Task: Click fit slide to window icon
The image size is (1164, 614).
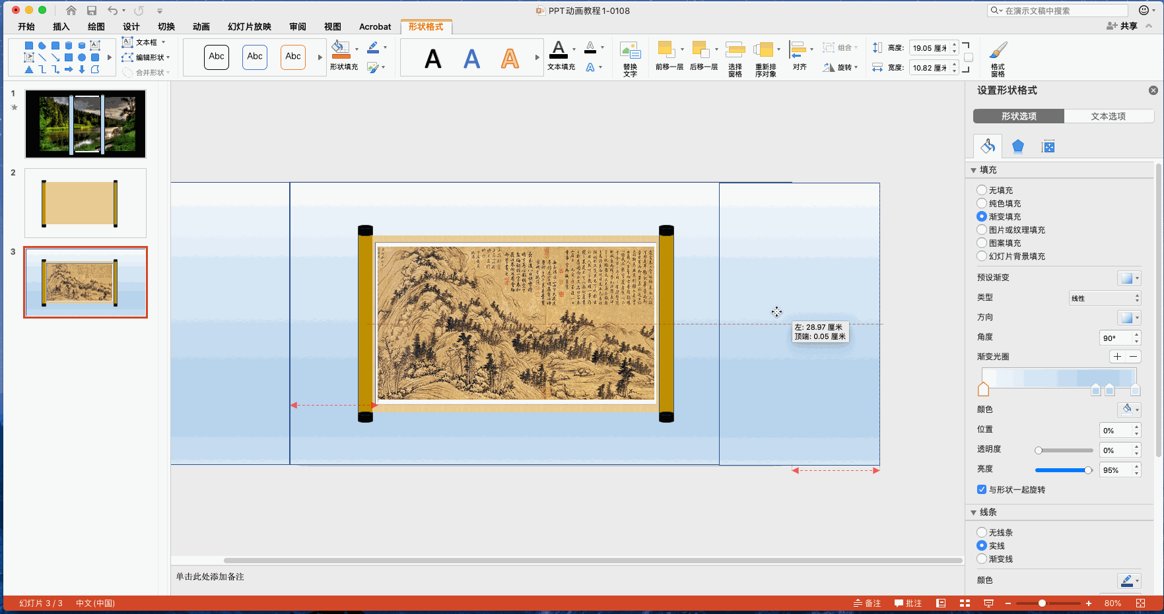Action: [1140, 603]
